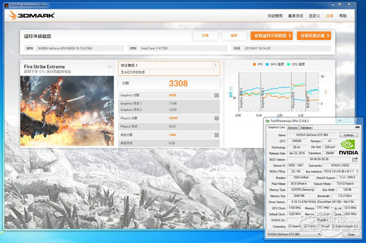Toggle the OpenCL checkbox in GPU-Z

tap(290, 226)
